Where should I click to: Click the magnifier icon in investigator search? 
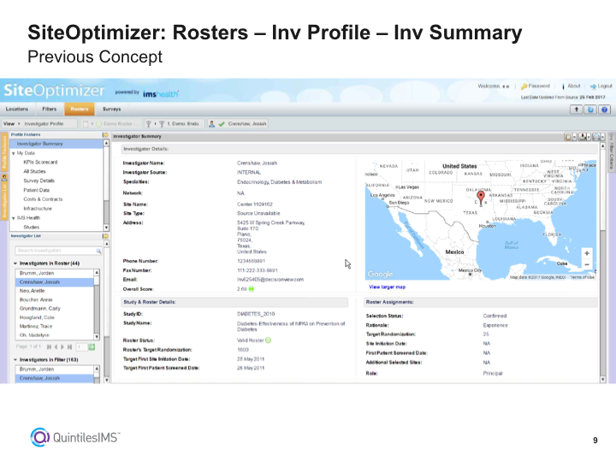click(98, 251)
